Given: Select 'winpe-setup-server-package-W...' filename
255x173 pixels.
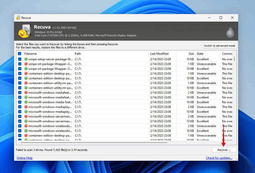Looking at the screenshot, I should pyautogui.click(x=51, y=59).
